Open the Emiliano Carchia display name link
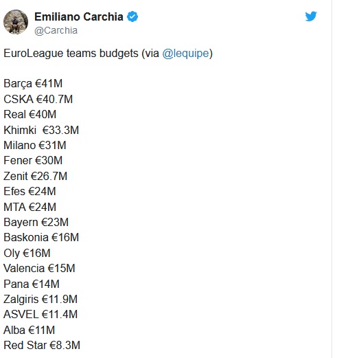Viewport: 337px width, 358px height. [79, 16]
